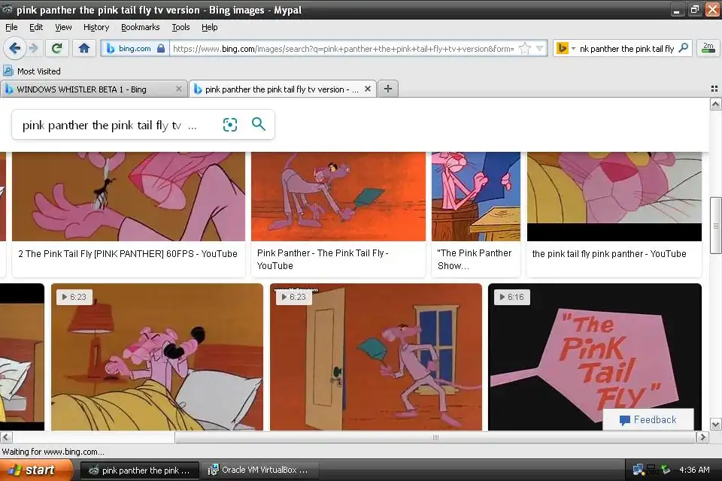Play video of panther in bed
Viewport: 722px width, 481px height.
click(157, 357)
